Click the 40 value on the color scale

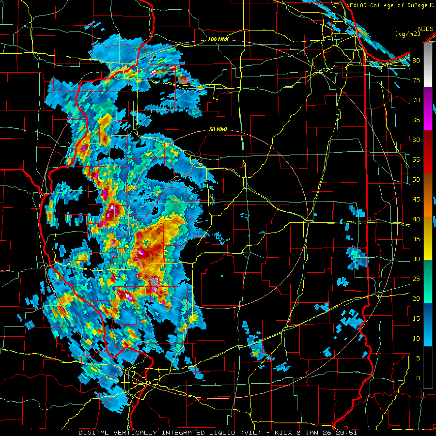416,219
